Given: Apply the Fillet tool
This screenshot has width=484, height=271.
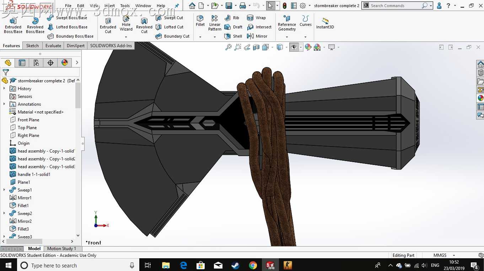Looking at the screenshot, I should pos(200,21).
